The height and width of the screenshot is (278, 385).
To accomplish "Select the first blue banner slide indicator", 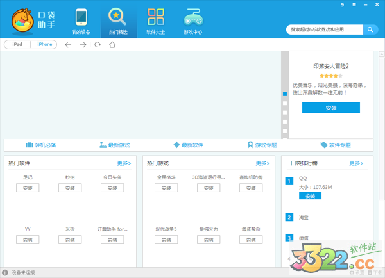I will tap(285, 94).
